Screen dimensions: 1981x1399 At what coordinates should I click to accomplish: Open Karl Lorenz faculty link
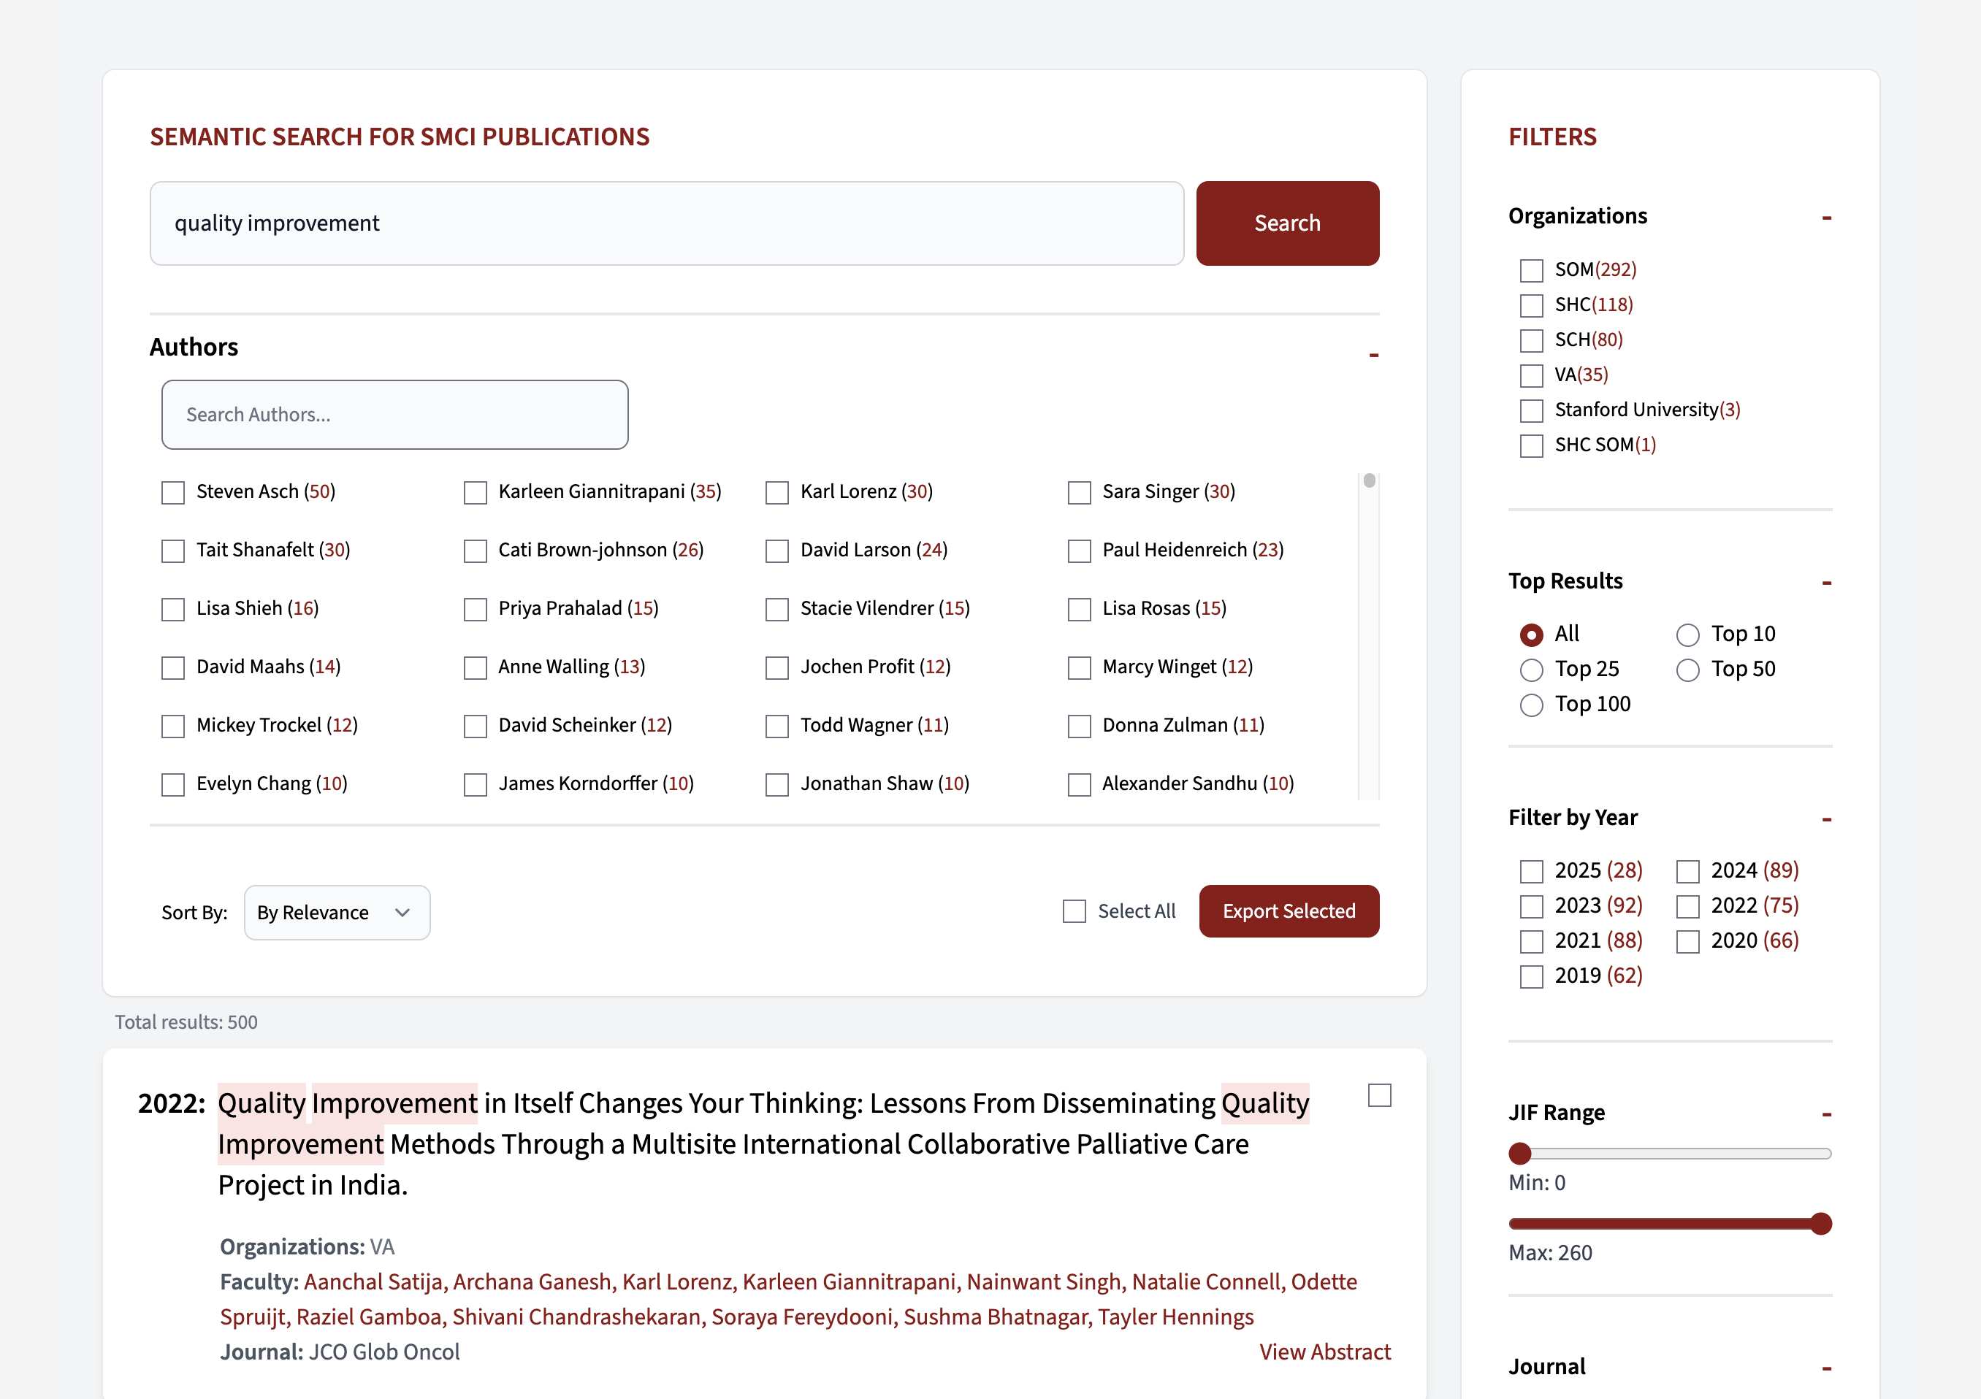(x=676, y=1281)
